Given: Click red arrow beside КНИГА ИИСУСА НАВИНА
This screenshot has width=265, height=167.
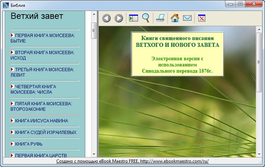Looking at the screenshot, I should pyautogui.click(x=12, y=120).
